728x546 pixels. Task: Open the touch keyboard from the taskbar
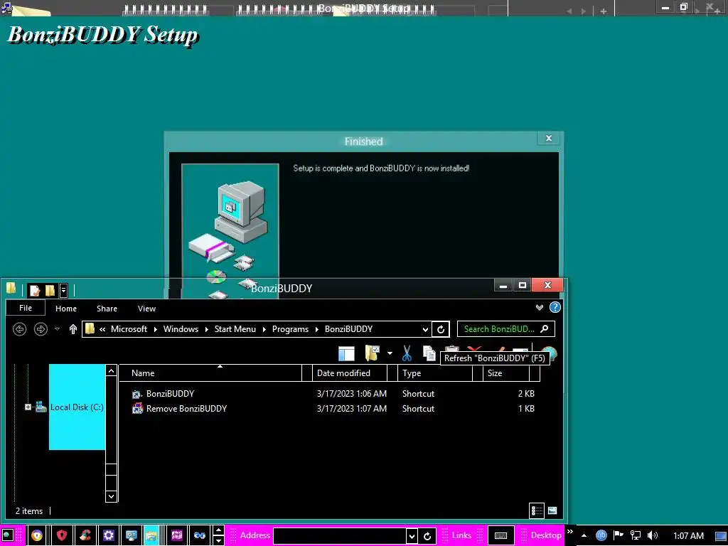click(x=500, y=535)
